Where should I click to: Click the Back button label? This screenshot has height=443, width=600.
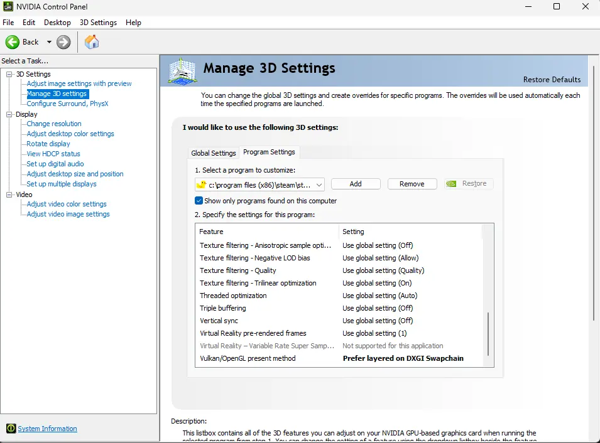(x=31, y=42)
